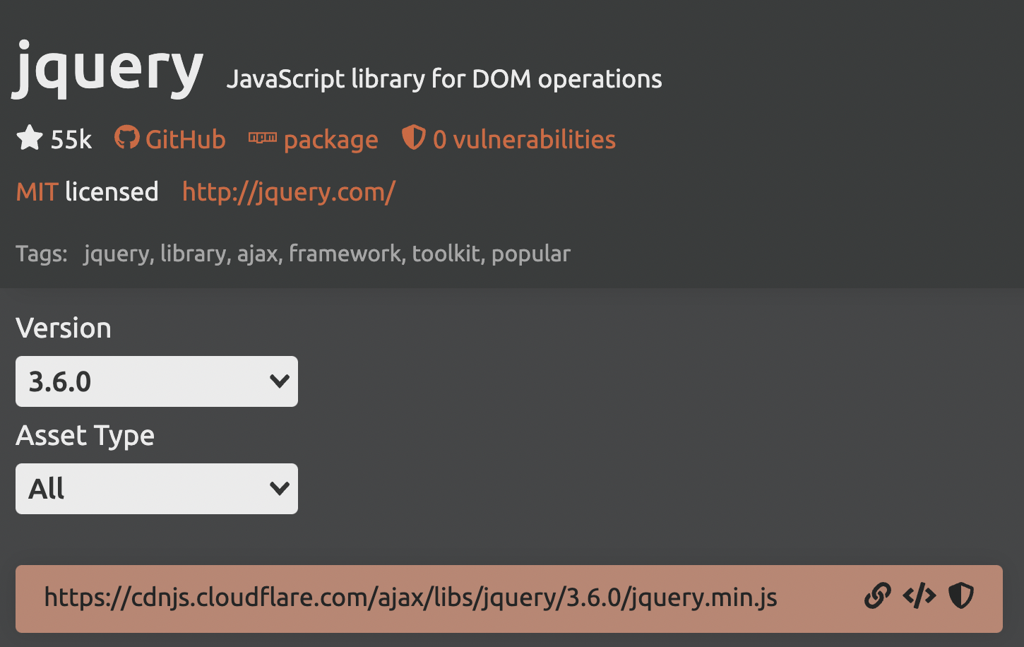Click the JavaScript library for DOM operations description
The image size is (1024, 647).
point(444,79)
